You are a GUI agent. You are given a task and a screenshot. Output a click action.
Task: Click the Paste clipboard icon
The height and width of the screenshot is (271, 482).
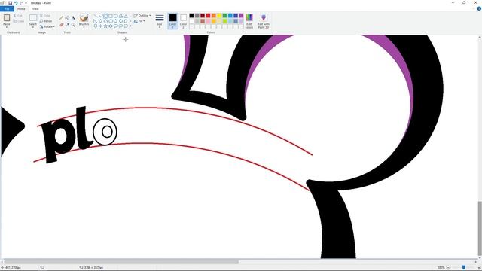[7, 18]
